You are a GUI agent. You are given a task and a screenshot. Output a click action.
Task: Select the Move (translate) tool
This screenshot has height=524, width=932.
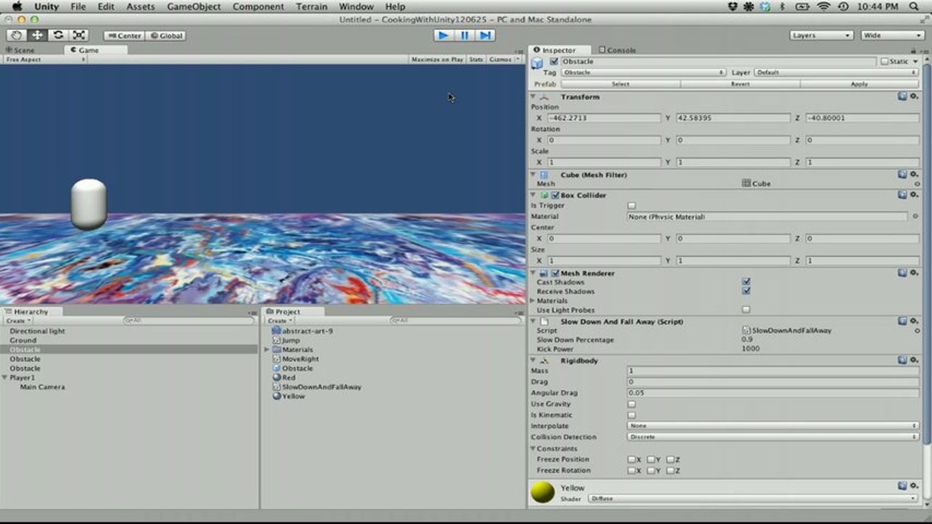click(x=37, y=35)
